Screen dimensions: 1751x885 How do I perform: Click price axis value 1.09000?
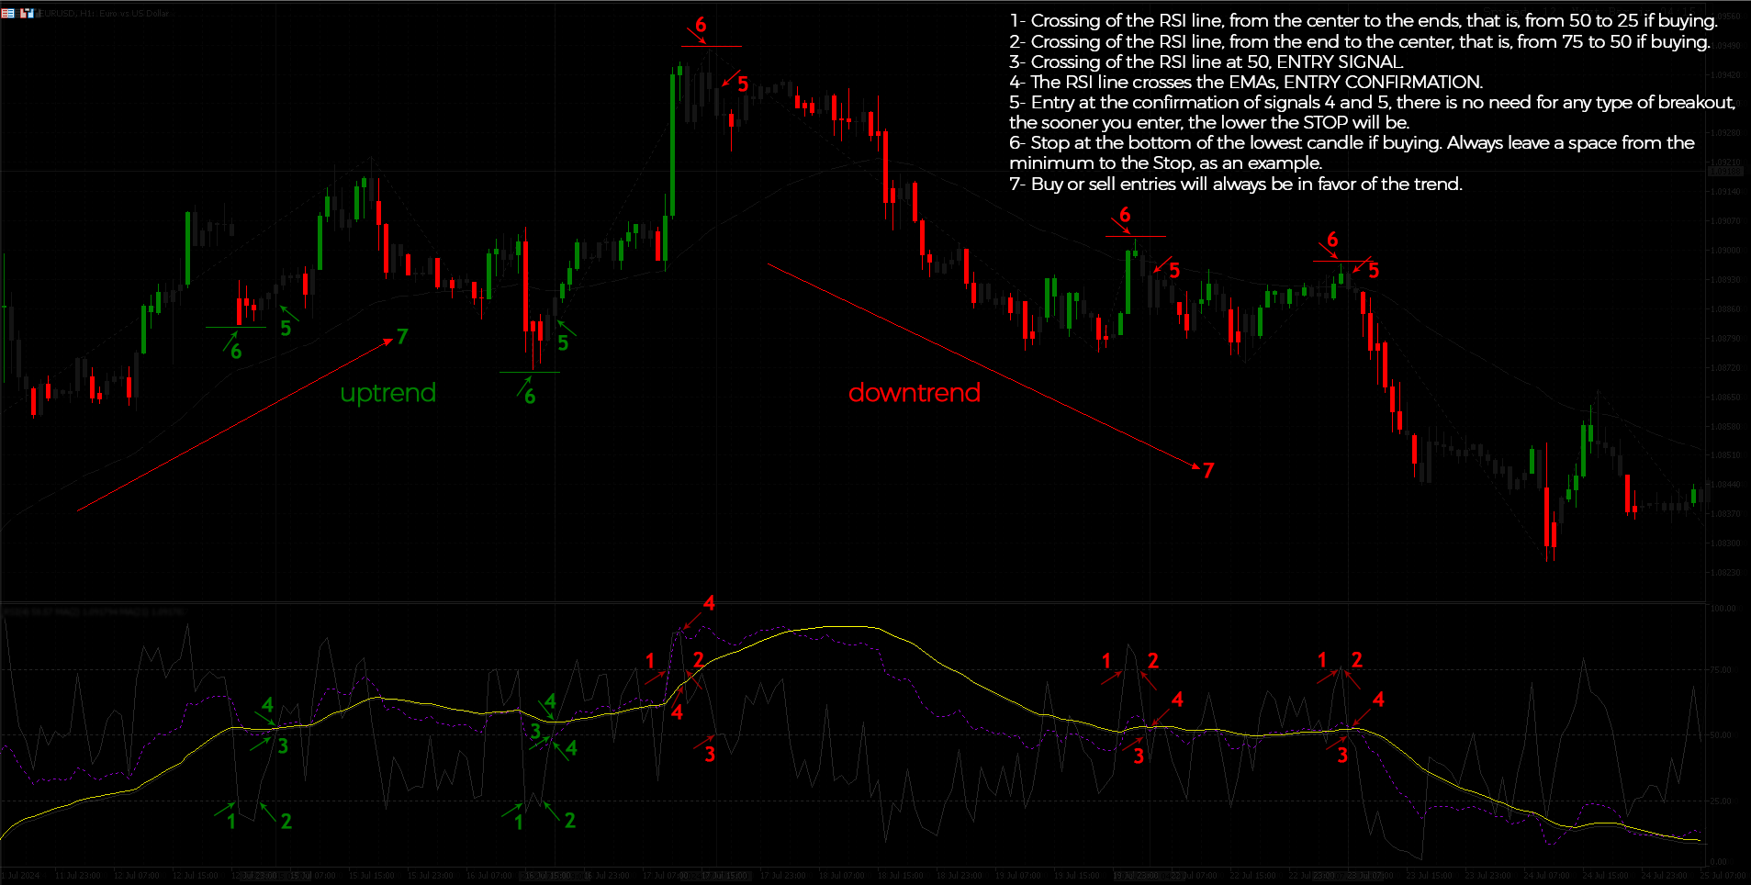pos(1726,251)
